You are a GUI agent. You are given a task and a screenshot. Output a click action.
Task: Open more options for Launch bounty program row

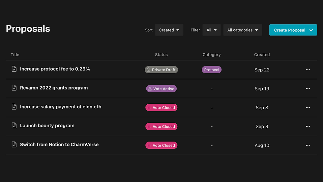point(308,126)
